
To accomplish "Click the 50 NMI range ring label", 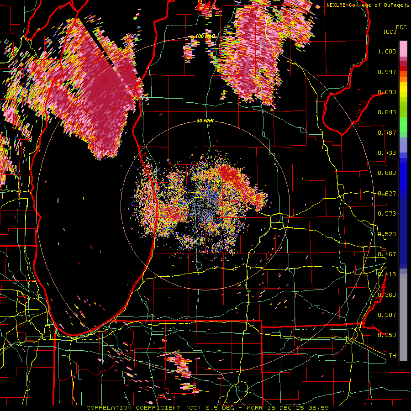I will (205, 121).
